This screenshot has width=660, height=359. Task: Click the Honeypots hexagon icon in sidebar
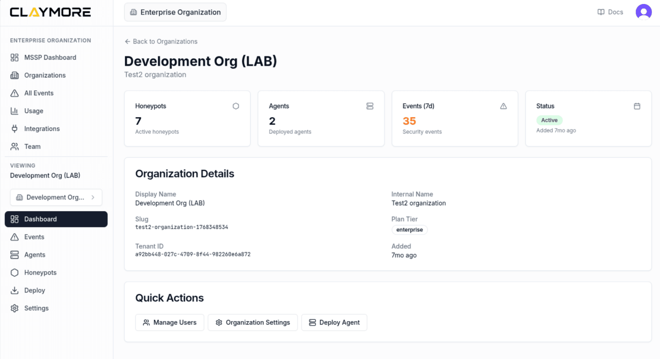pyautogui.click(x=15, y=273)
